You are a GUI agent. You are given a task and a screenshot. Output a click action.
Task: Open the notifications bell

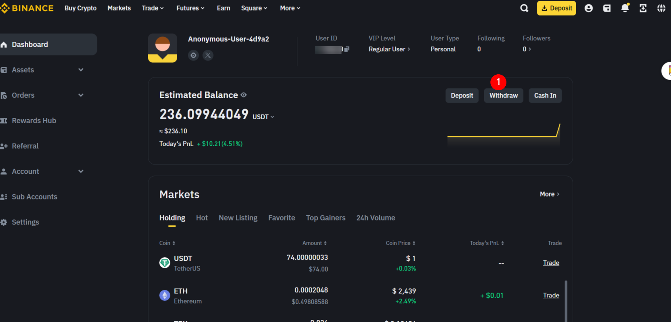[625, 8]
